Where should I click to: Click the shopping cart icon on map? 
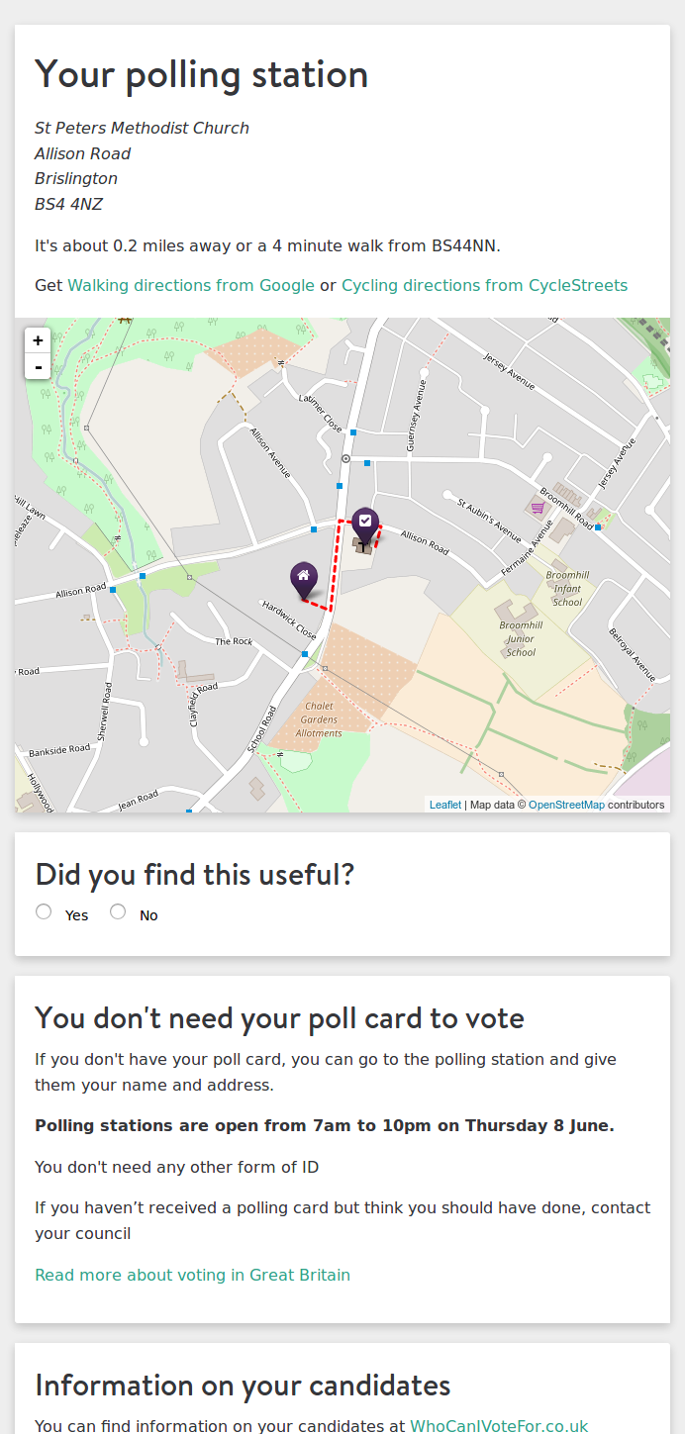(538, 508)
